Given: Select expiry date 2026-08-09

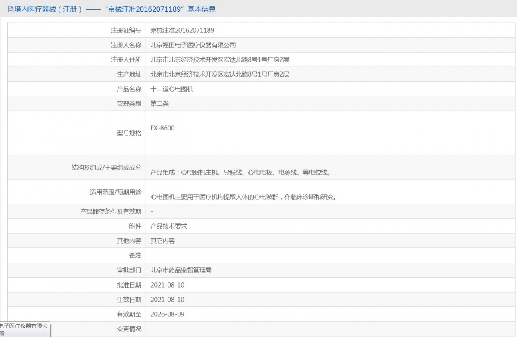Looking at the screenshot, I should [167, 314].
